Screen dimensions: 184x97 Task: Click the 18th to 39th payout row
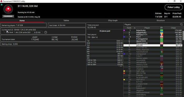point(105,64)
